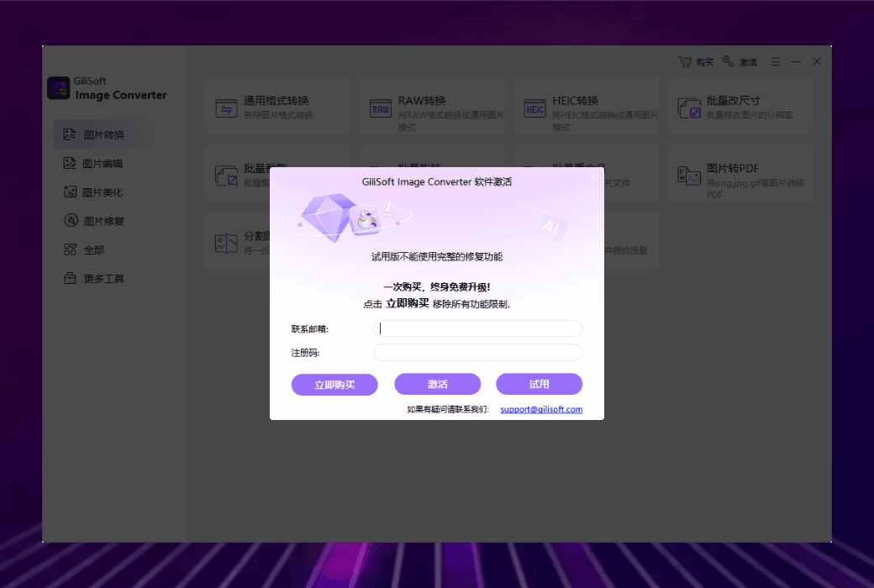Click the 购买 label in the title bar

click(x=704, y=62)
